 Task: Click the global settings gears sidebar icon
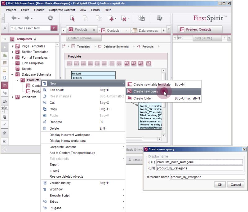(5, 93)
